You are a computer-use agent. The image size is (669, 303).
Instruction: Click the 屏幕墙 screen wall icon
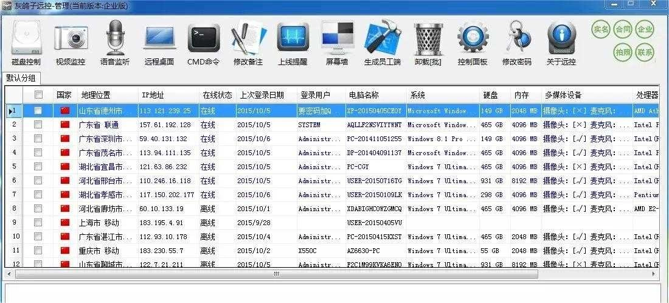pyautogui.click(x=337, y=40)
